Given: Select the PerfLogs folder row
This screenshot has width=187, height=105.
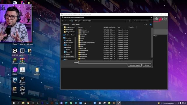Looking at the screenshot, I should [x=103, y=52].
